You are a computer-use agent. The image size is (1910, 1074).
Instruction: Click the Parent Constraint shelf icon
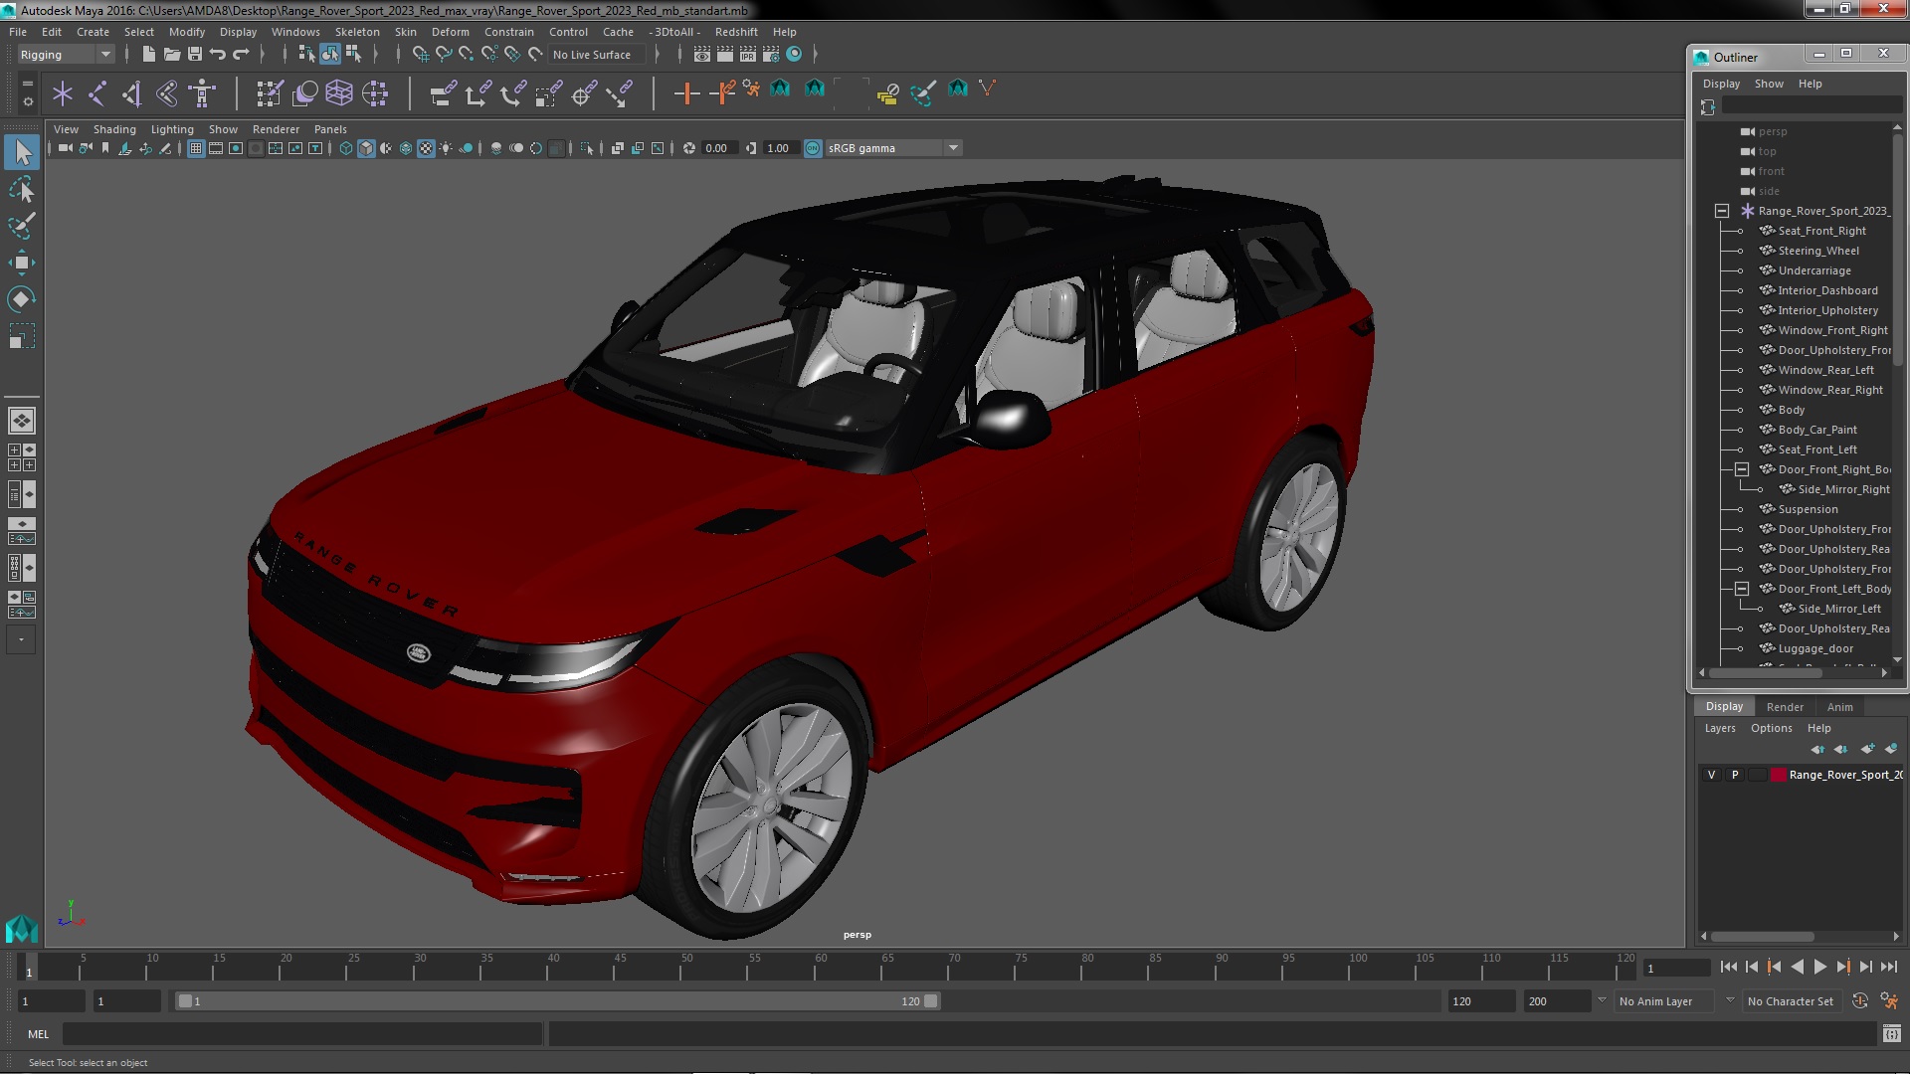pos(443,94)
